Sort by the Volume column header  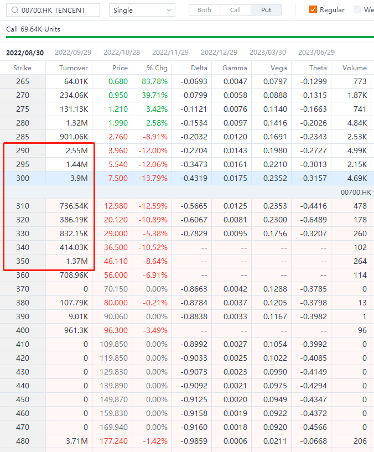355,67
